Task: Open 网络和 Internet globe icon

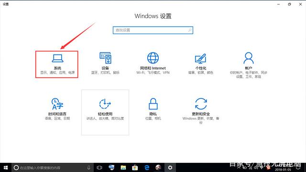Action: pos(153,58)
